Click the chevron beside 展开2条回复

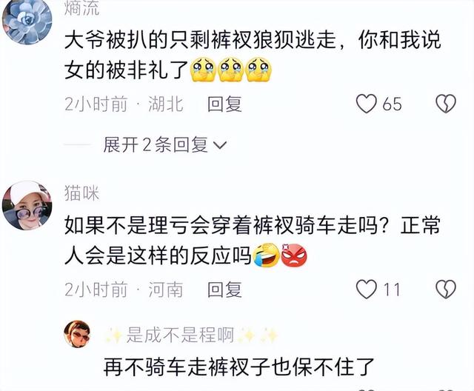(x=220, y=145)
